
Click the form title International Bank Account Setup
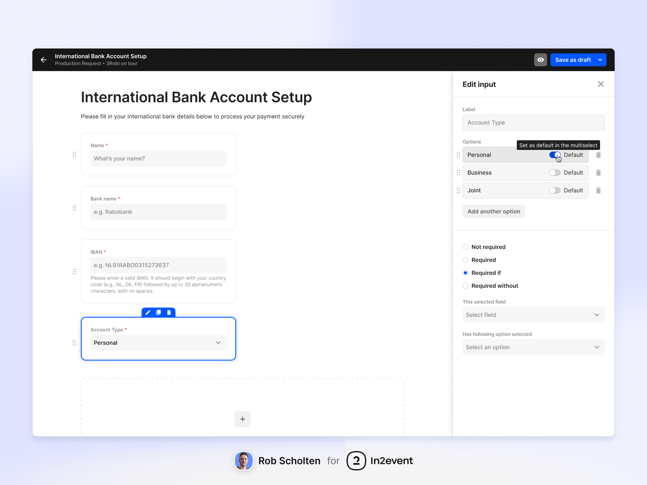197,97
